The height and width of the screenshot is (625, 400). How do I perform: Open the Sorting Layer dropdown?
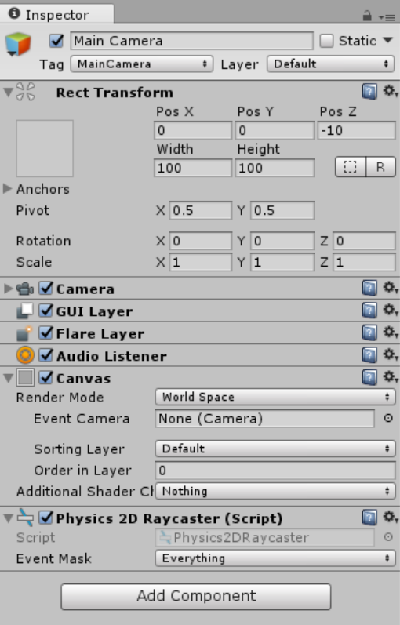point(275,449)
